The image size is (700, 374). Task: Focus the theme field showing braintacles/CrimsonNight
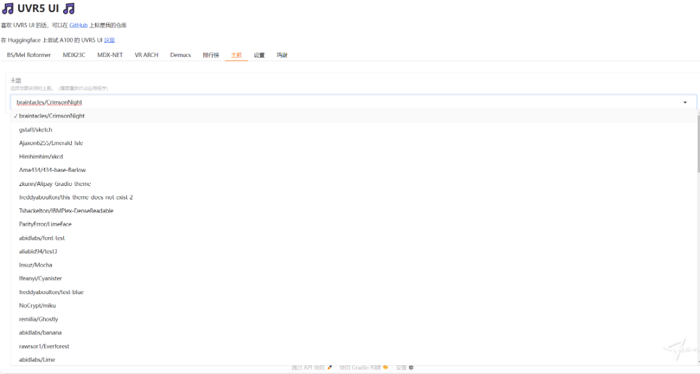pyautogui.click(x=353, y=102)
